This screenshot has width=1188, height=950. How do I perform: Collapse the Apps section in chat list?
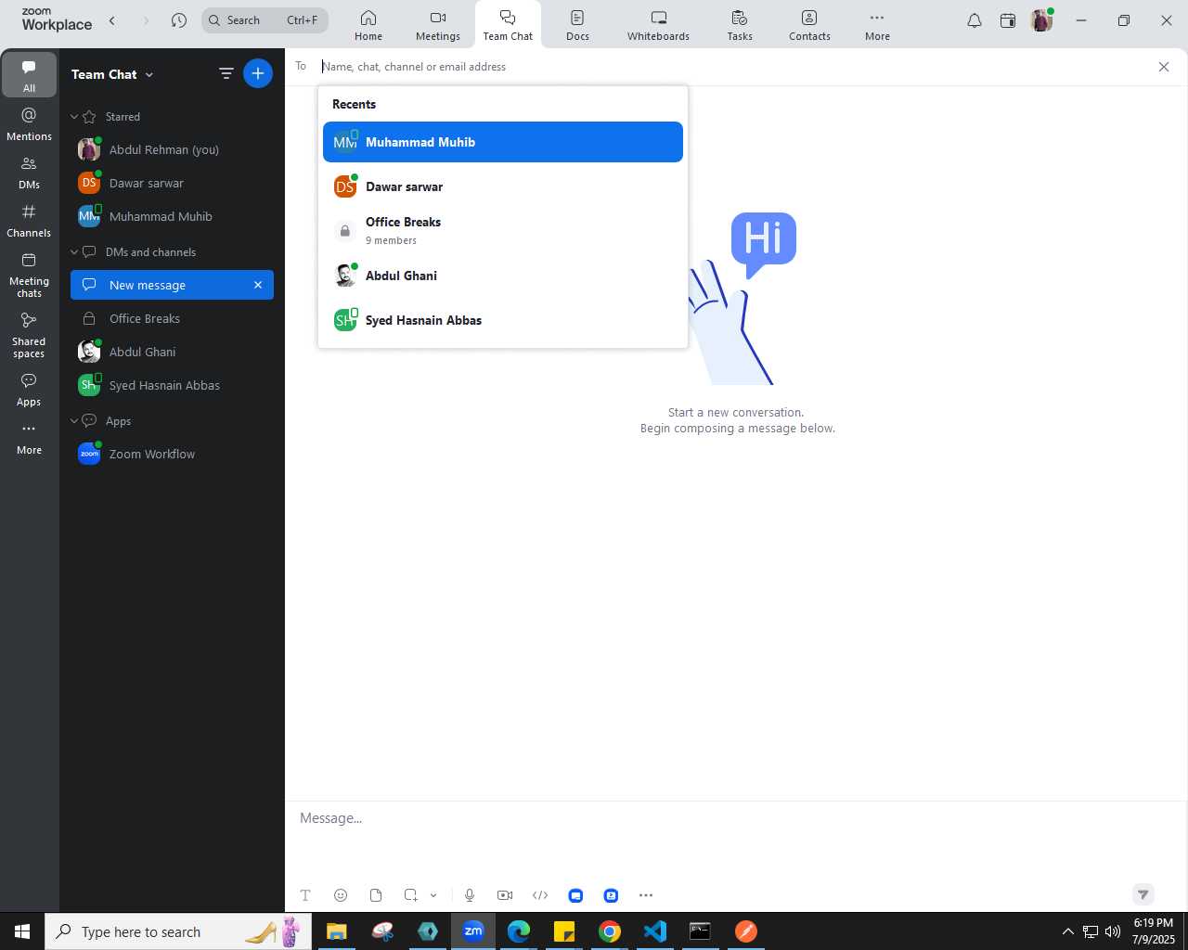point(74,421)
